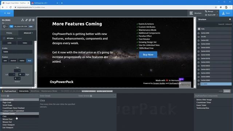Click the Event Actions add icon
233x131 pixels.
click(91, 96)
